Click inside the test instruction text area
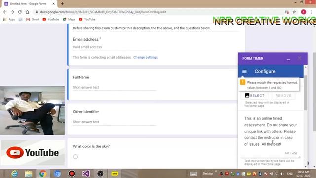 tap(271, 131)
